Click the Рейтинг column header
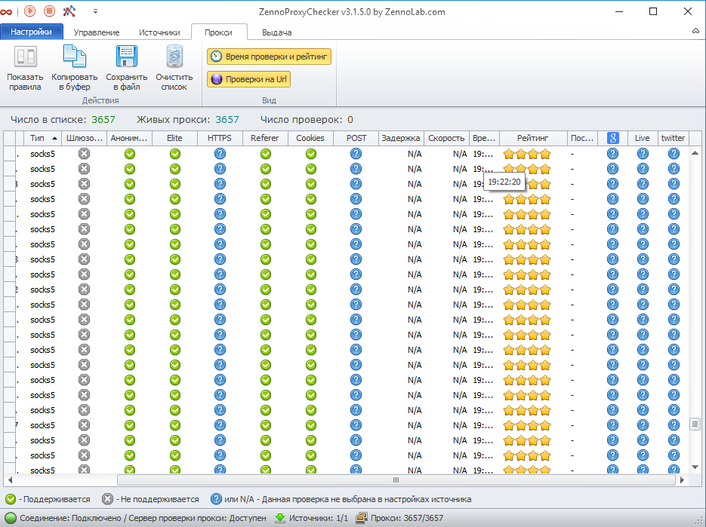Viewport: 706px width, 527px height. pos(533,138)
